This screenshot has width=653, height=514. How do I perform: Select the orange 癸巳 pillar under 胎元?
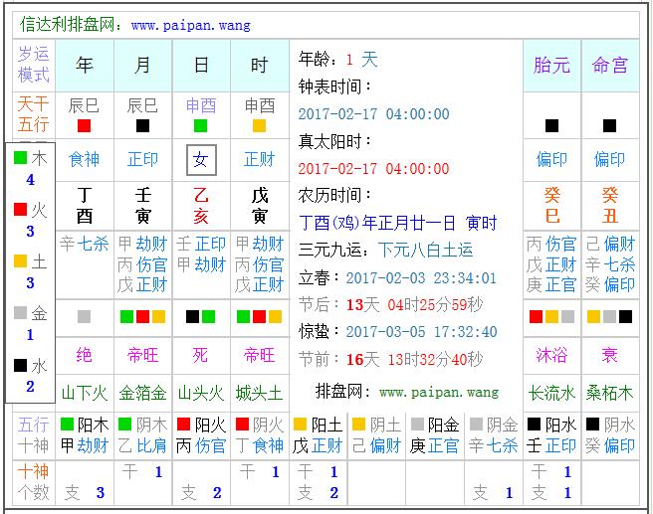pos(551,206)
